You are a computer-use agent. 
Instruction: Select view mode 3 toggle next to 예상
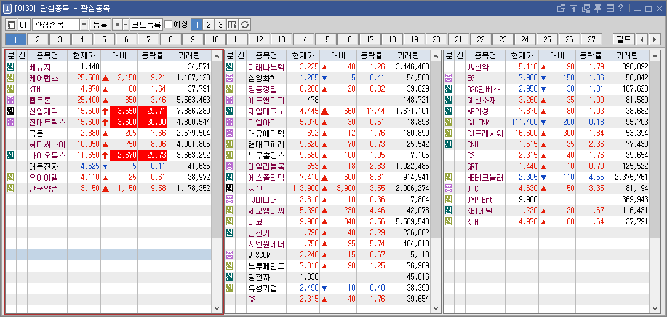[x=220, y=25]
